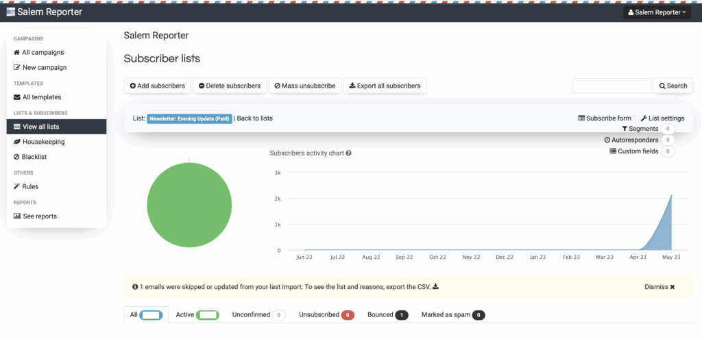702x339 pixels.
Task: Click the Salem Reporter logo icon
Action: click(10, 12)
